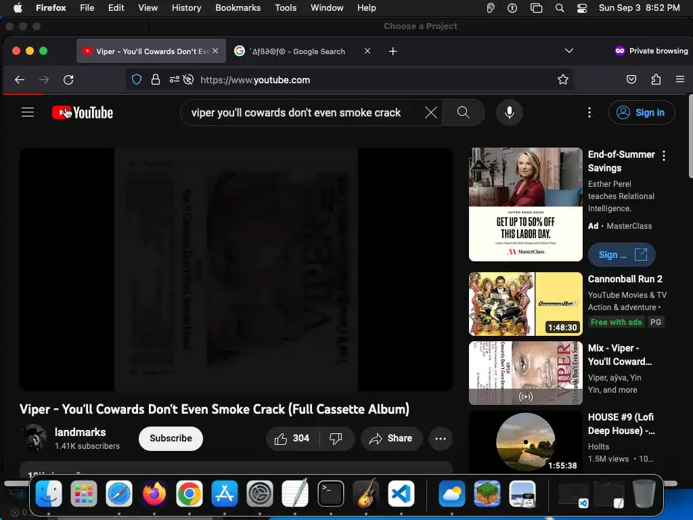Close the Google Search tab
This screenshot has height=520, width=693.
pyautogui.click(x=367, y=51)
